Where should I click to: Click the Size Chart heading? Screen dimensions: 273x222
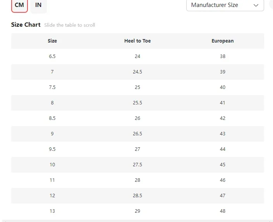(26, 25)
